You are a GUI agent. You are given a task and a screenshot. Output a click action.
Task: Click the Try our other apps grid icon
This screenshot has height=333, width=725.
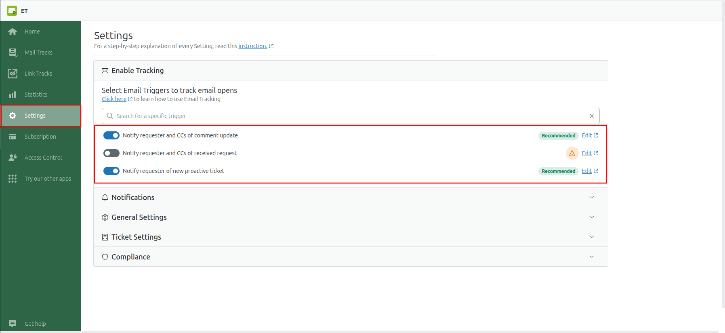[13, 179]
